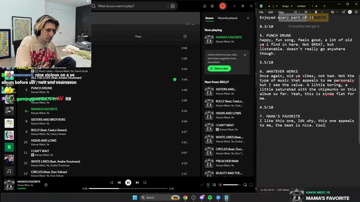Add a new Notepad tab
Viewport: 360px width, 202px height.
(x=324, y=6)
